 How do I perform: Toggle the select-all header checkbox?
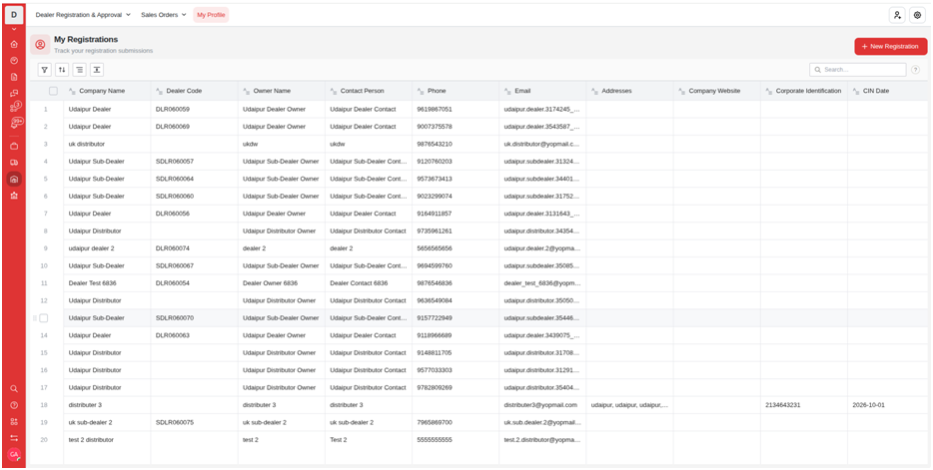point(54,91)
